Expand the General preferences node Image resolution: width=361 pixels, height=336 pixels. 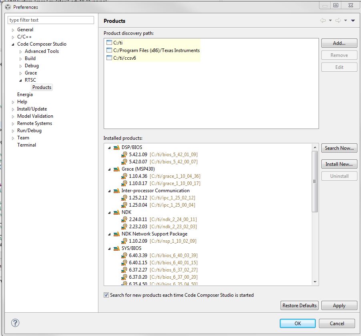point(12,29)
